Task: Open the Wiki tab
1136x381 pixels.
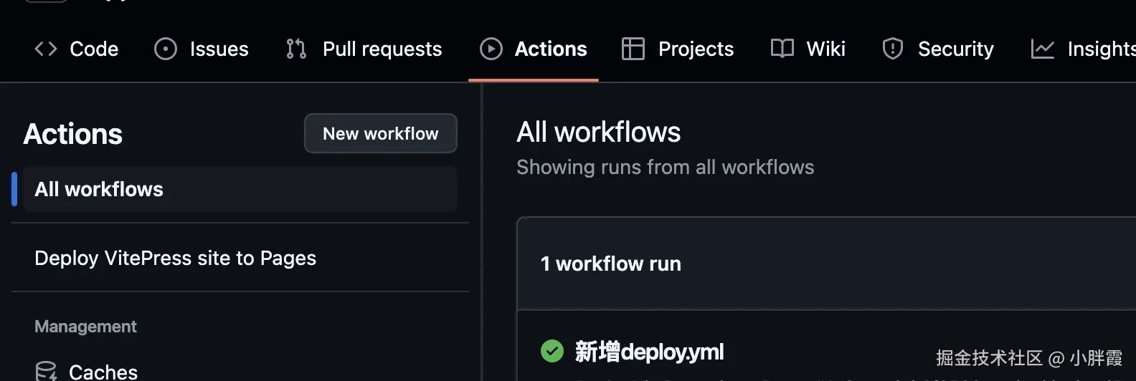Action: pyautogui.click(x=808, y=49)
